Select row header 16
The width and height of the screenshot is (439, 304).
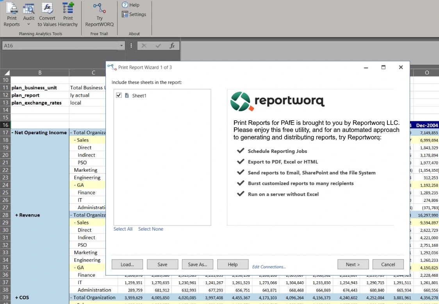tap(5, 125)
